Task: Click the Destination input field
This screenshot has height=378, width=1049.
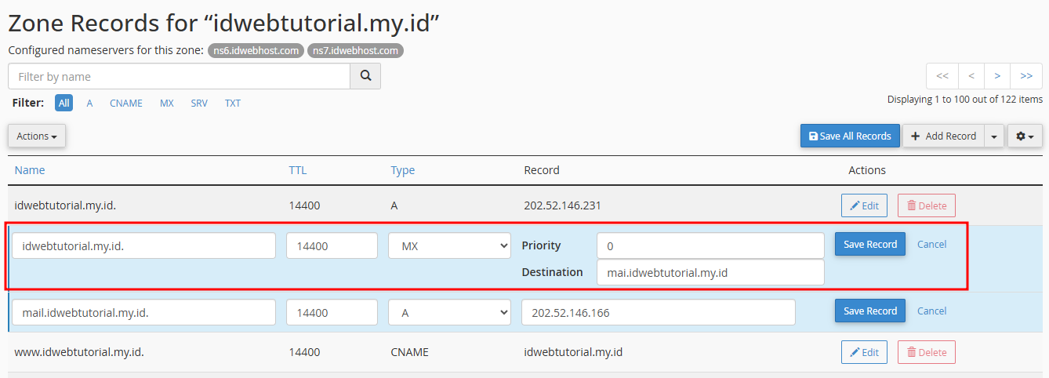Action: pos(710,272)
